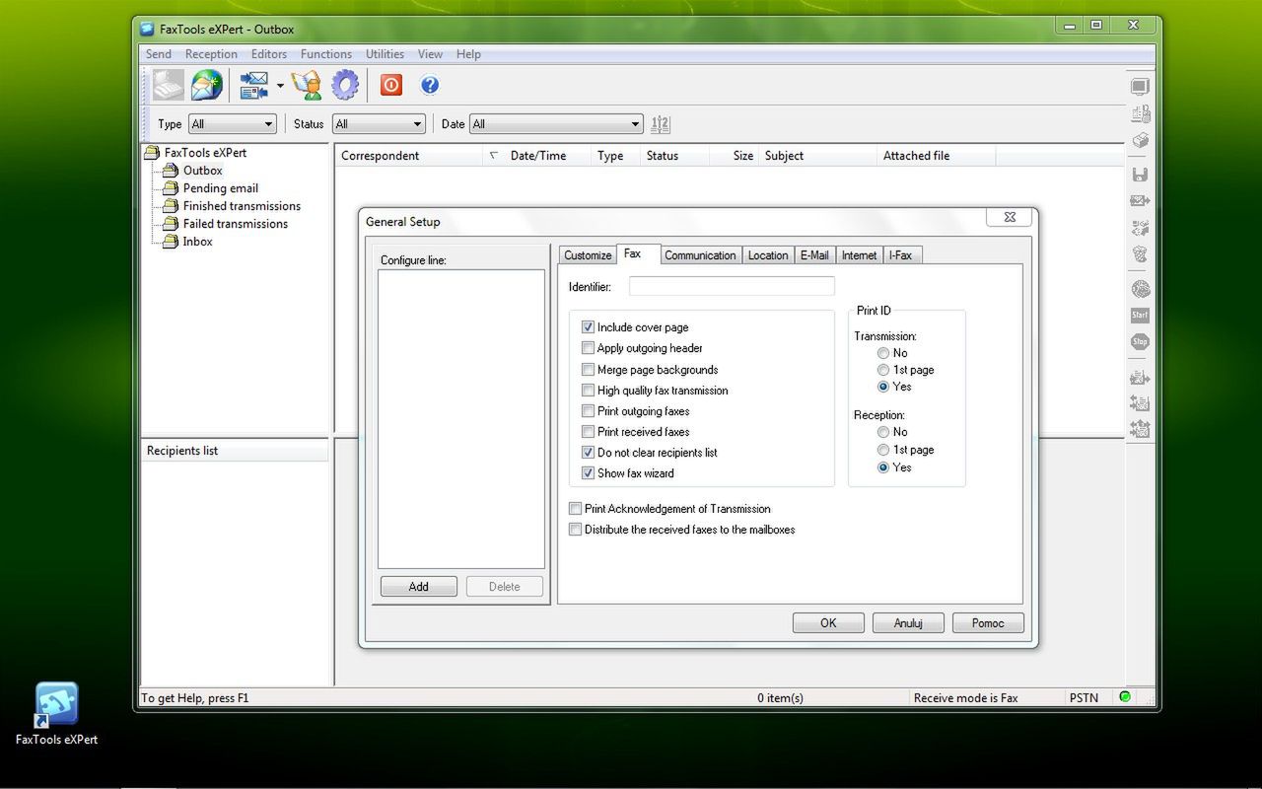
Task: Click the gear setup toolbar icon
Action: pos(345,86)
